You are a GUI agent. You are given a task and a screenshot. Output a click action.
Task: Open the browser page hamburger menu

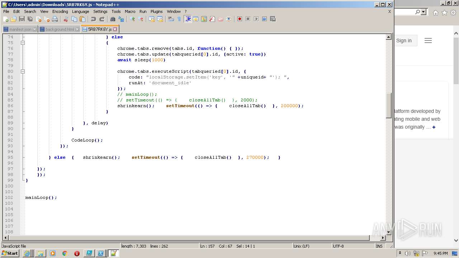point(428,40)
